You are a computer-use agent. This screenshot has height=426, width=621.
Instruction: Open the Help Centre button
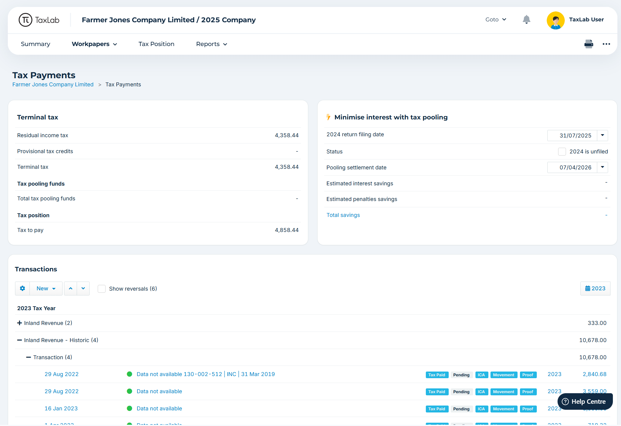(585, 402)
